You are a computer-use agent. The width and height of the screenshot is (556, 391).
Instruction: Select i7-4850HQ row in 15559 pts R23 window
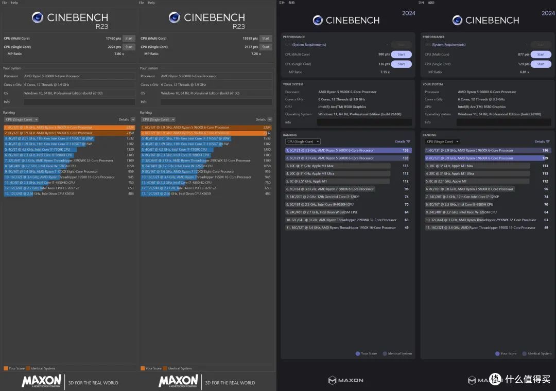206,183
